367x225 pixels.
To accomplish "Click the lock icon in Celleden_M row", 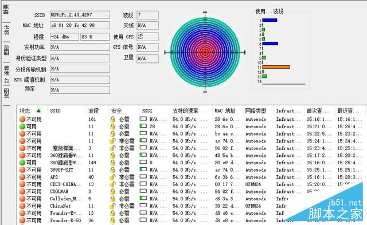I will (112, 199).
